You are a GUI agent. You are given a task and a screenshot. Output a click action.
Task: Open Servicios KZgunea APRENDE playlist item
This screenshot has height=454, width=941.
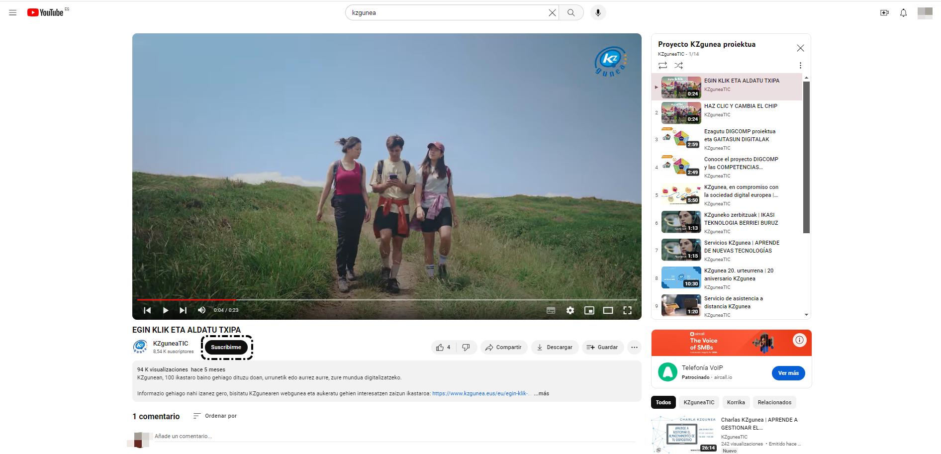(x=727, y=251)
